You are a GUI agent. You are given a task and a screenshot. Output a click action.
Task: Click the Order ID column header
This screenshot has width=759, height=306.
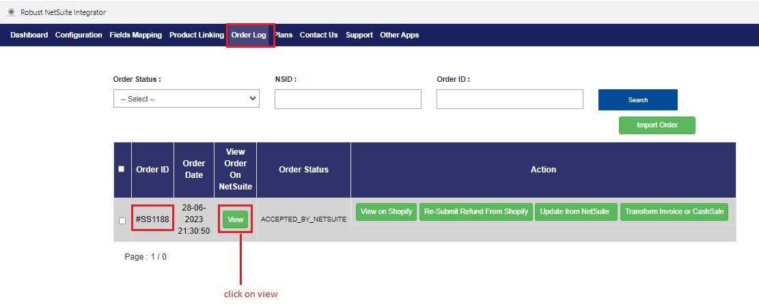point(152,170)
